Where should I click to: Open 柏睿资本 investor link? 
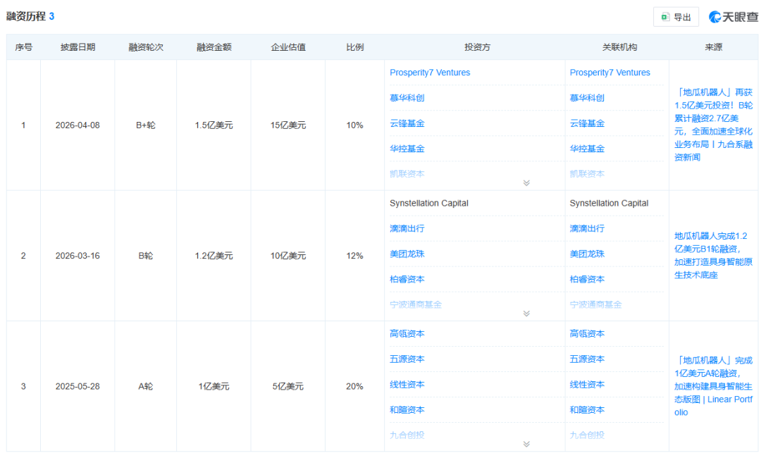pyautogui.click(x=407, y=279)
